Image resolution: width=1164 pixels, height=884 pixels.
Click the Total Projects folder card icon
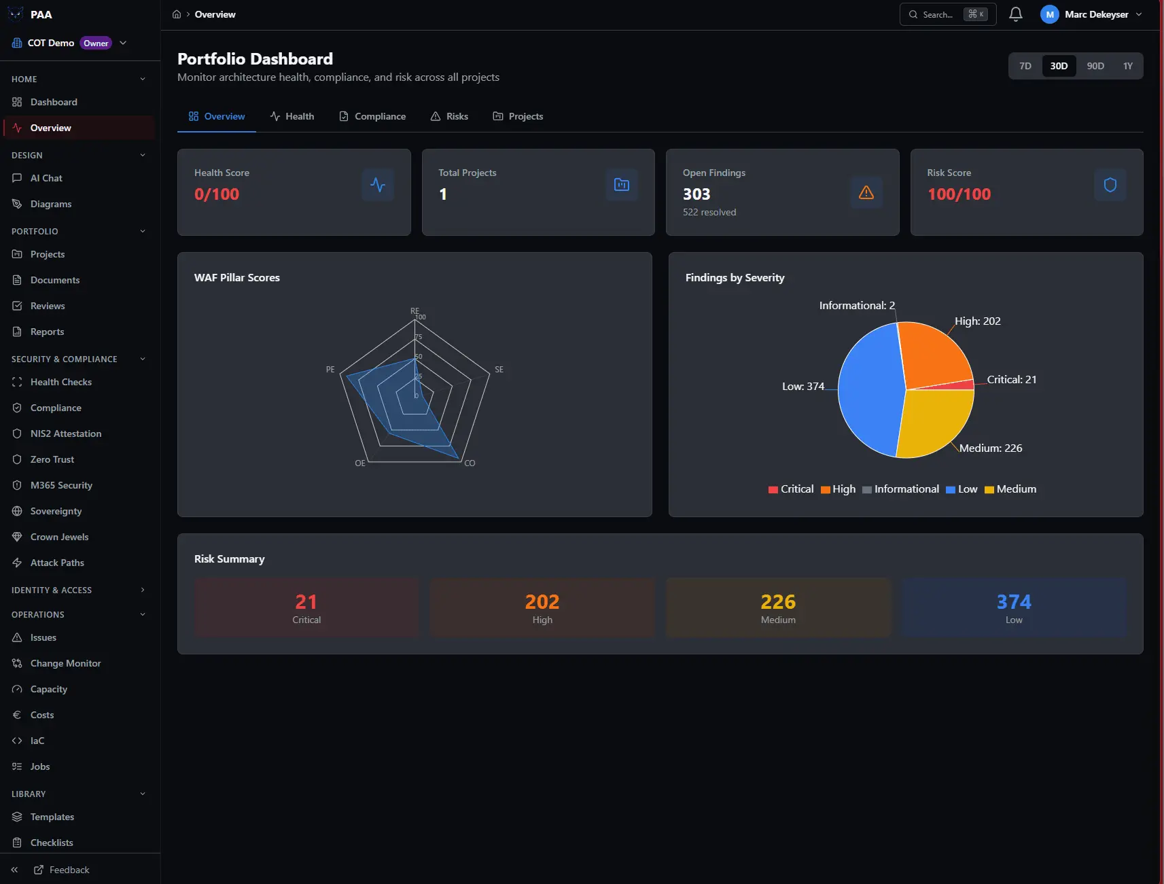point(622,185)
